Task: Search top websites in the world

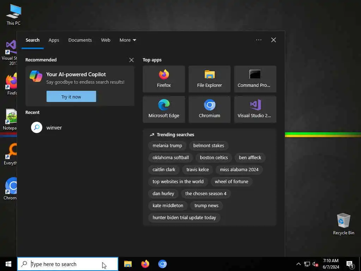Action: click(178, 182)
